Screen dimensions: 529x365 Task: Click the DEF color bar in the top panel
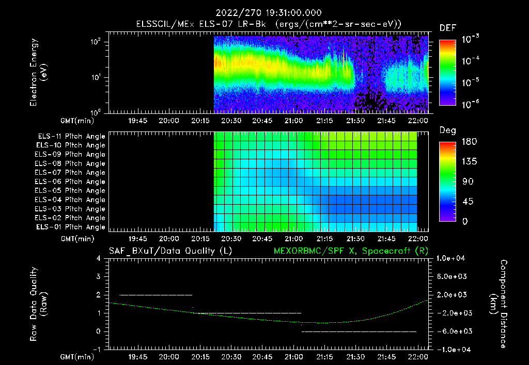coord(448,72)
